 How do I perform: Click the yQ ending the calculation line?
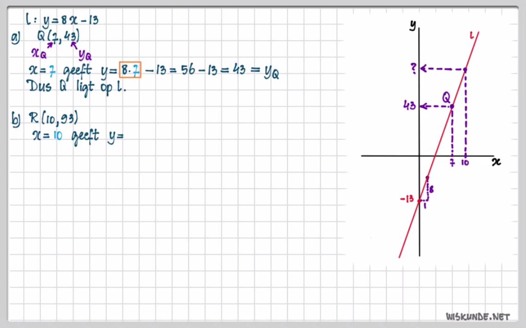pyautogui.click(x=271, y=72)
